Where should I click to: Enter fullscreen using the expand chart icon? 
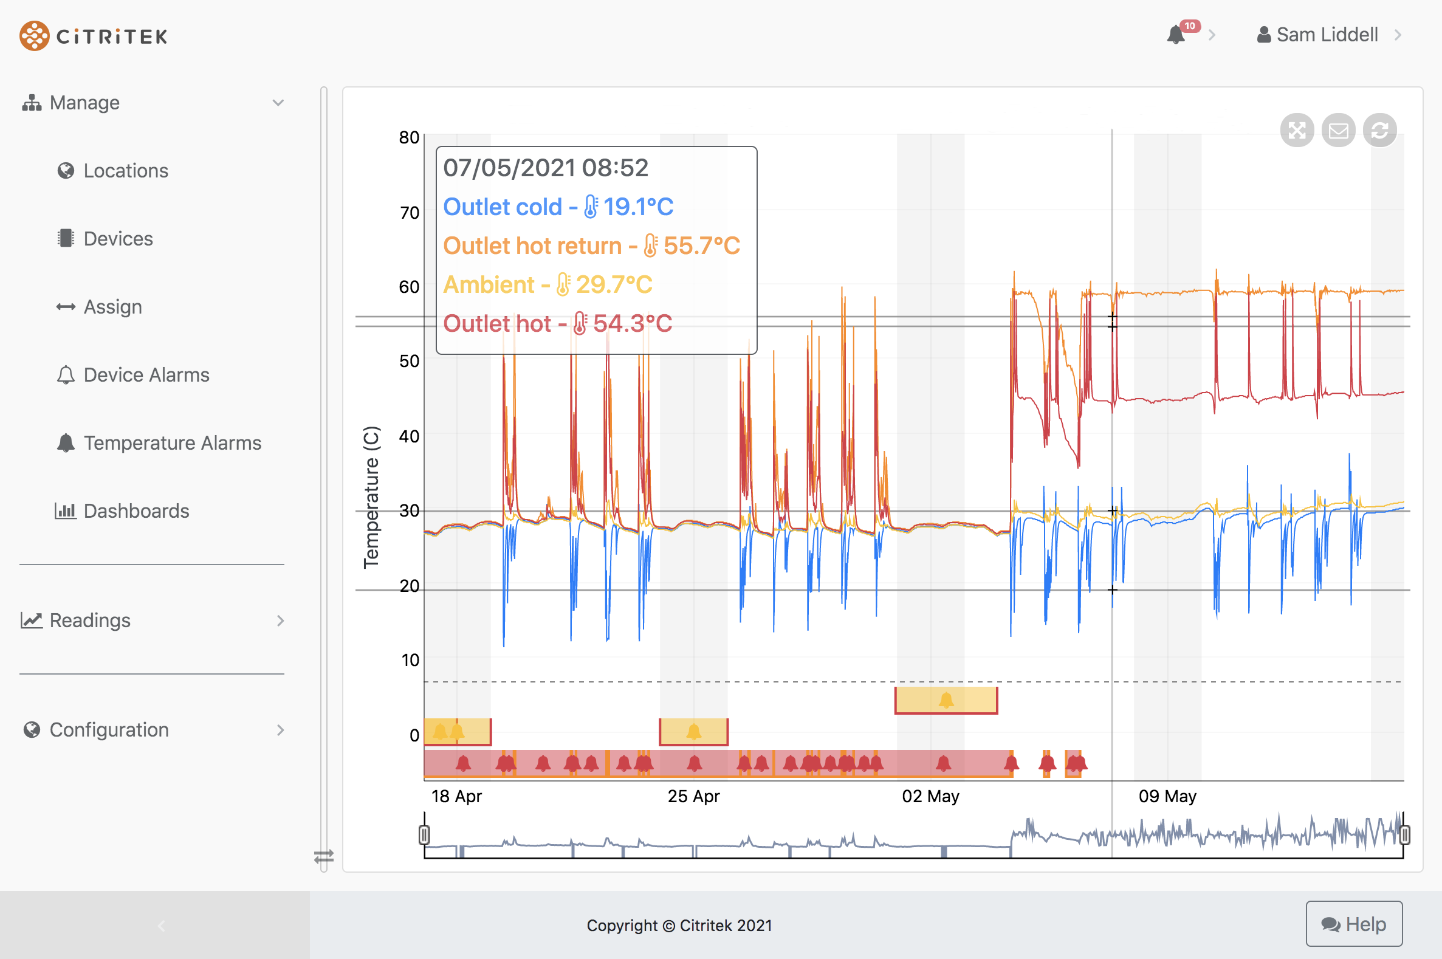[1297, 130]
